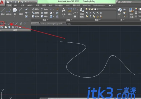Open the 参数化 ribbon tab
The image size is (141, 99).
[x=30, y=5]
